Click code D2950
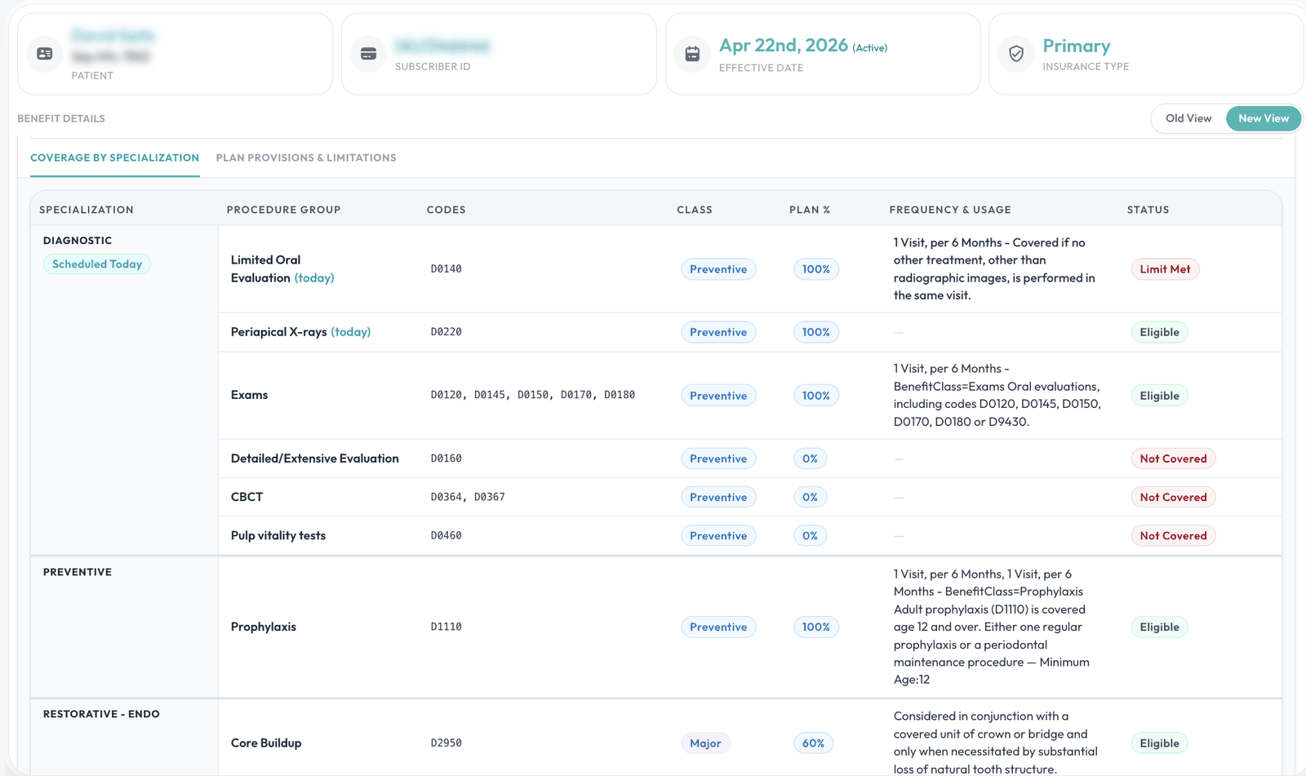The image size is (1306, 776). 446,743
